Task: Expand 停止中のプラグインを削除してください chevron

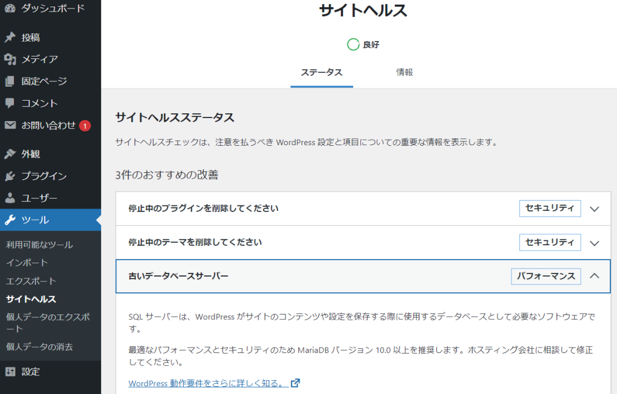Action: click(x=594, y=208)
